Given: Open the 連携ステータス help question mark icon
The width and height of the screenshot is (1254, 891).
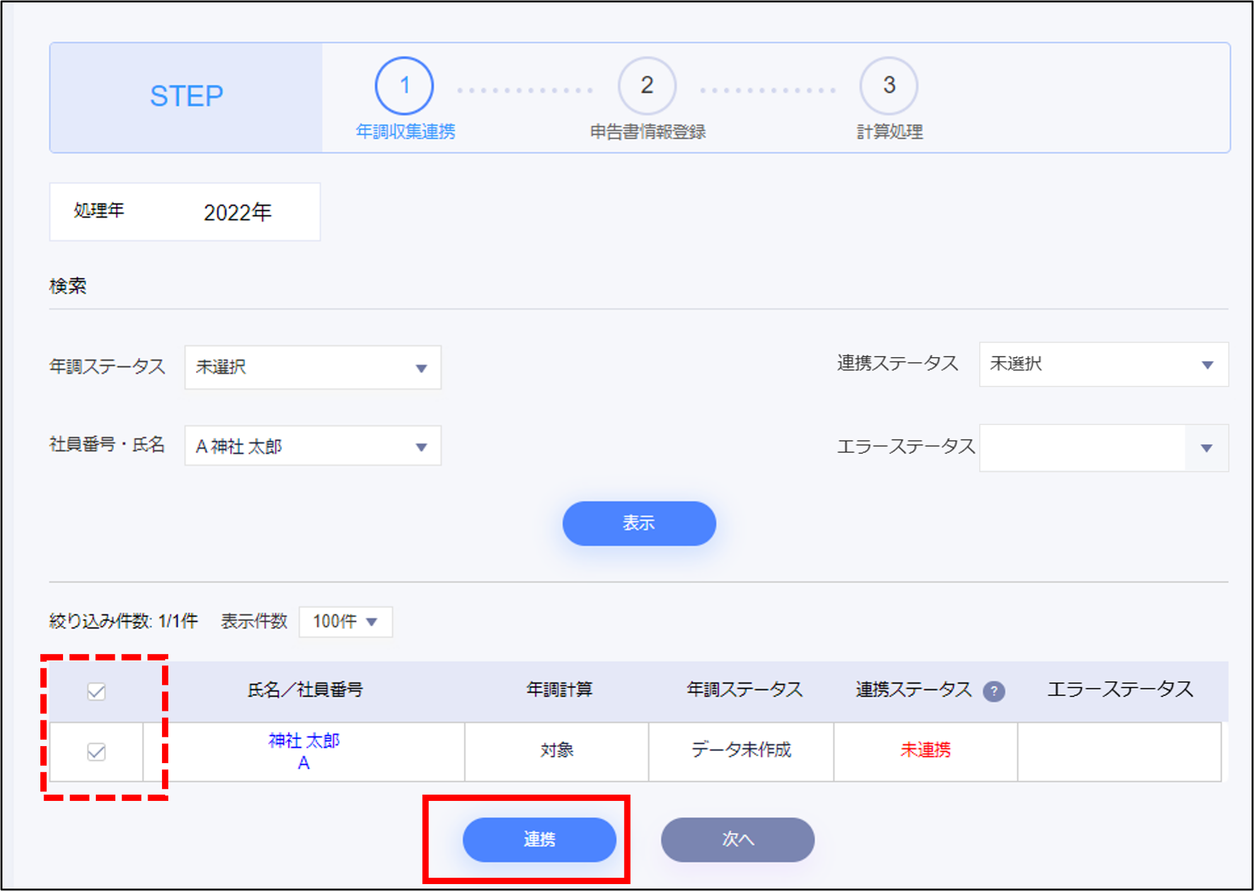Looking at the screenshot, I should click(x=994, y=690).
